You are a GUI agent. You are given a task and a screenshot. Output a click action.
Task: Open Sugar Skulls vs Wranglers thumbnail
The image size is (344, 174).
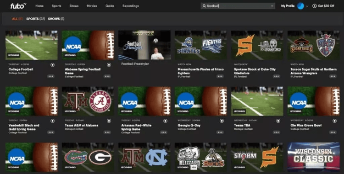pyautogui.click(x=314, y=45)
